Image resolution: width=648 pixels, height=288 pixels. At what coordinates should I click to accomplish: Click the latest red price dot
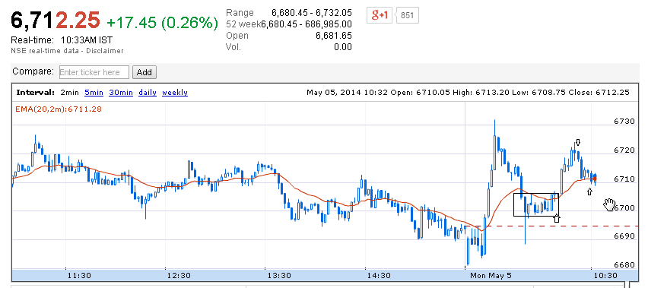pos(595,179)
